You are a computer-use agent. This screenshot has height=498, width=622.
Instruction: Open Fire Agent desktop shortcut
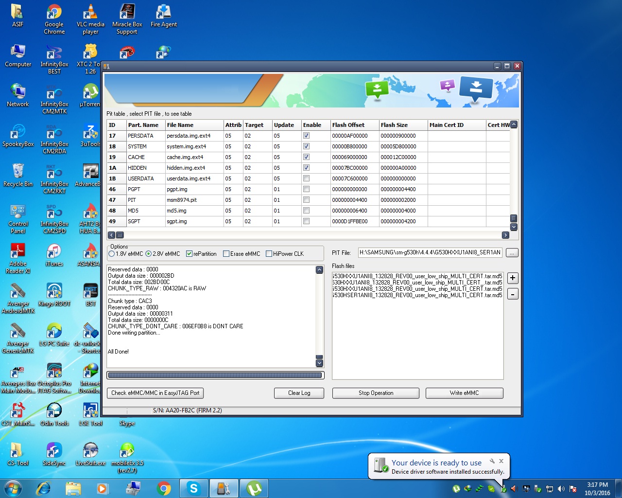tap(163, 16)
